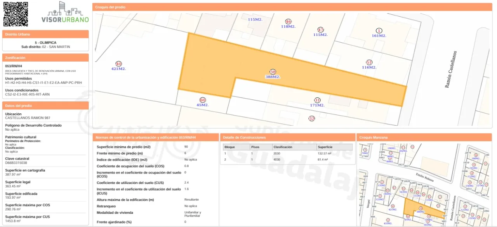497x227 pixels.
Task: Select circled parcel 32 marker
Action: point(311,118)
